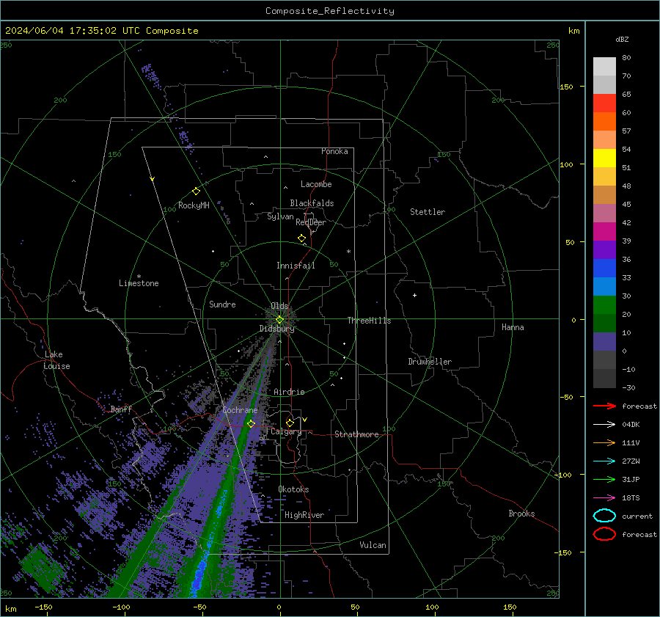Click the RedDeer label
Screen dimensions: 660x617
click(311, 222)
